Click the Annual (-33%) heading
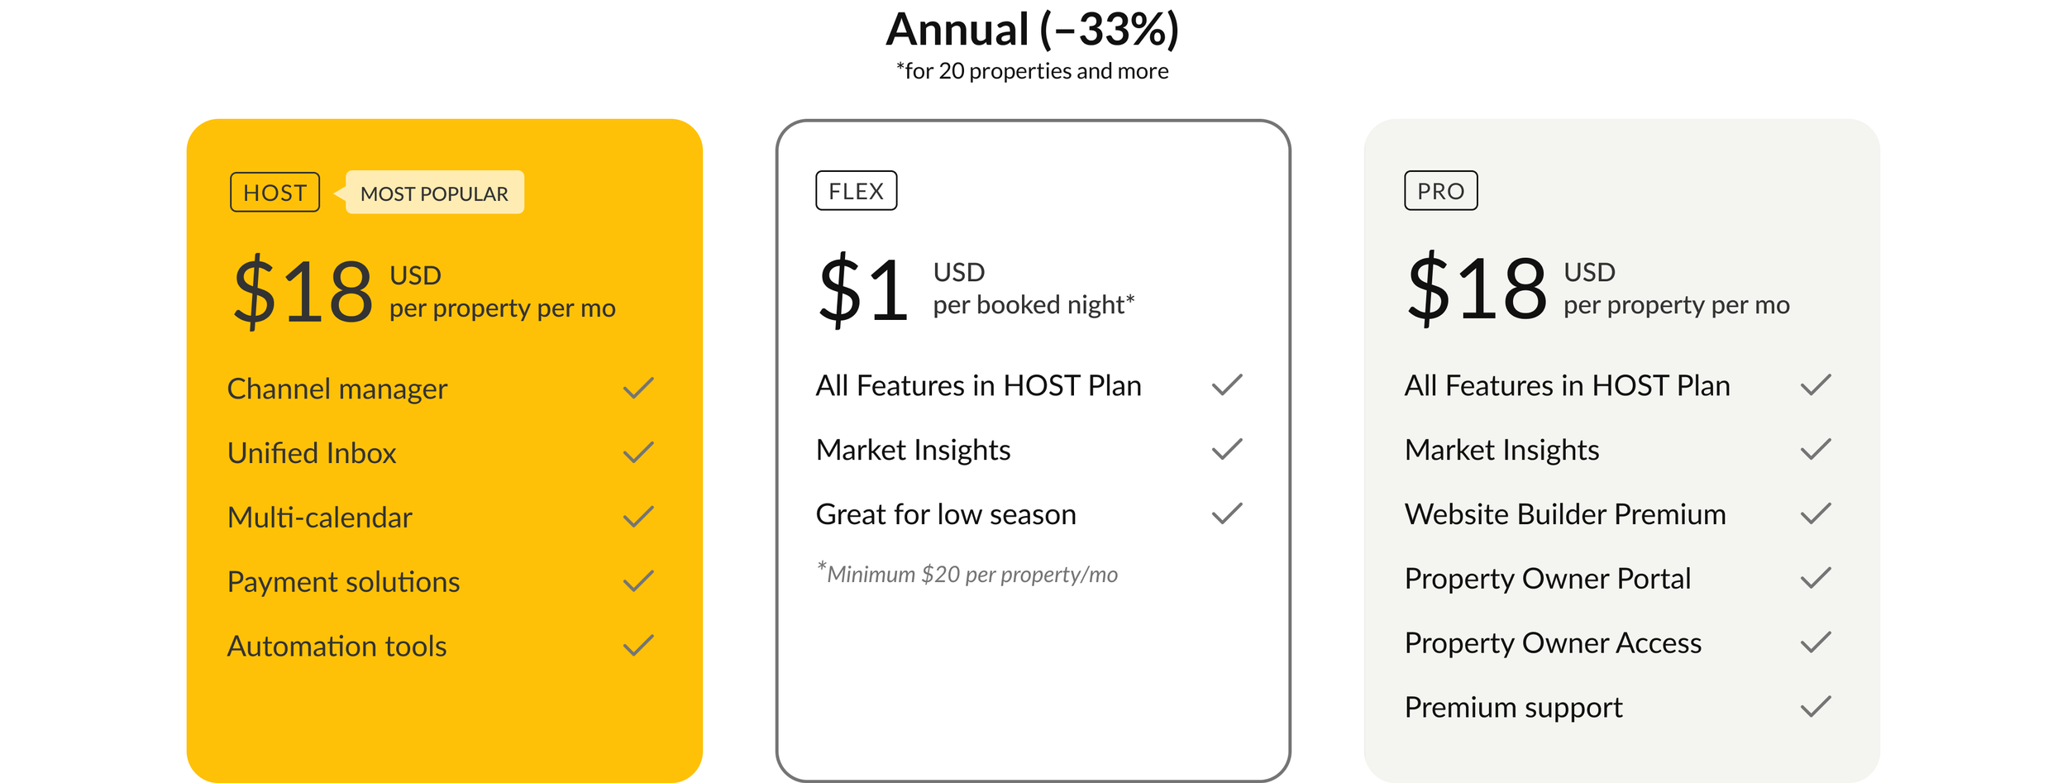 (x=1033, y=30)
